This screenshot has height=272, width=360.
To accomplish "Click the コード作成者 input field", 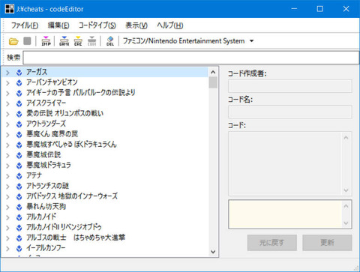I will coord(290,86).
